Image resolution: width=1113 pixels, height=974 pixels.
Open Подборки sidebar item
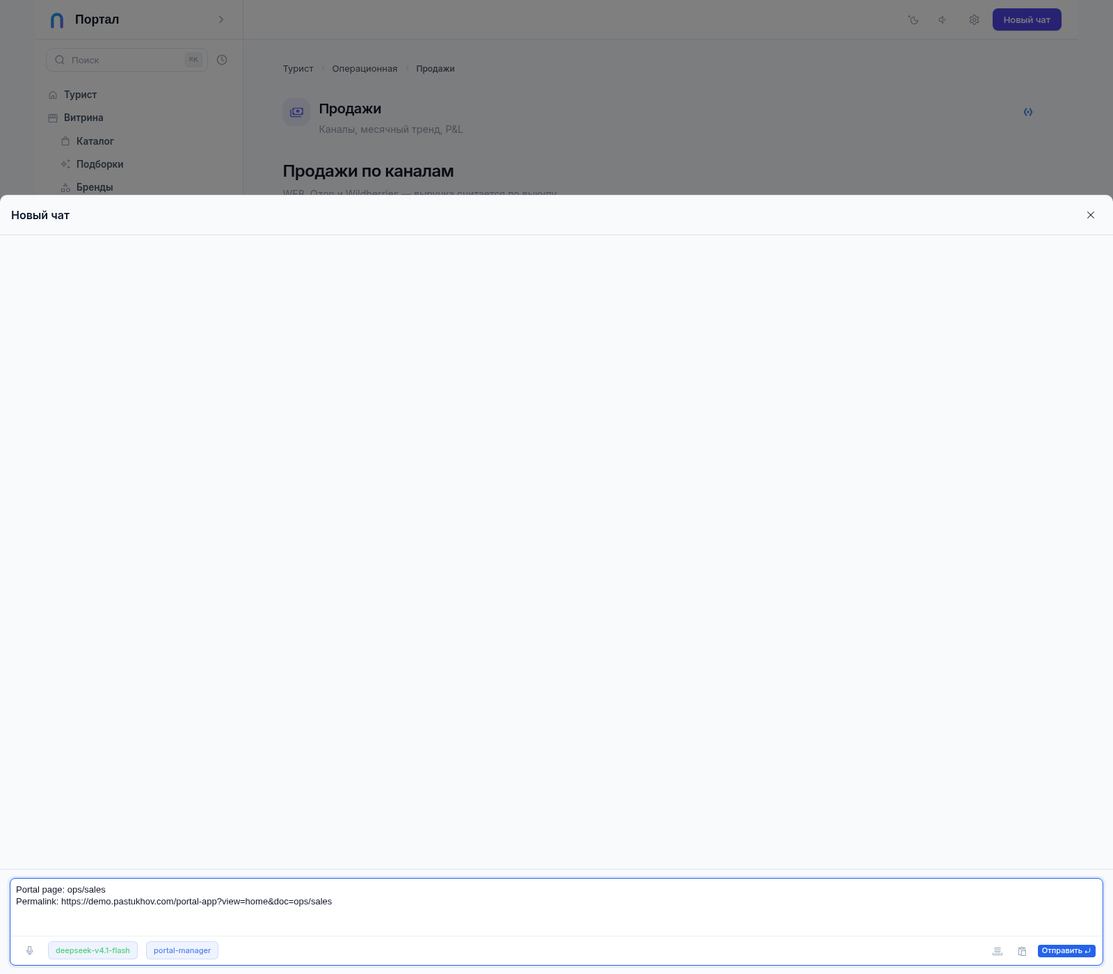pos(99,164)
